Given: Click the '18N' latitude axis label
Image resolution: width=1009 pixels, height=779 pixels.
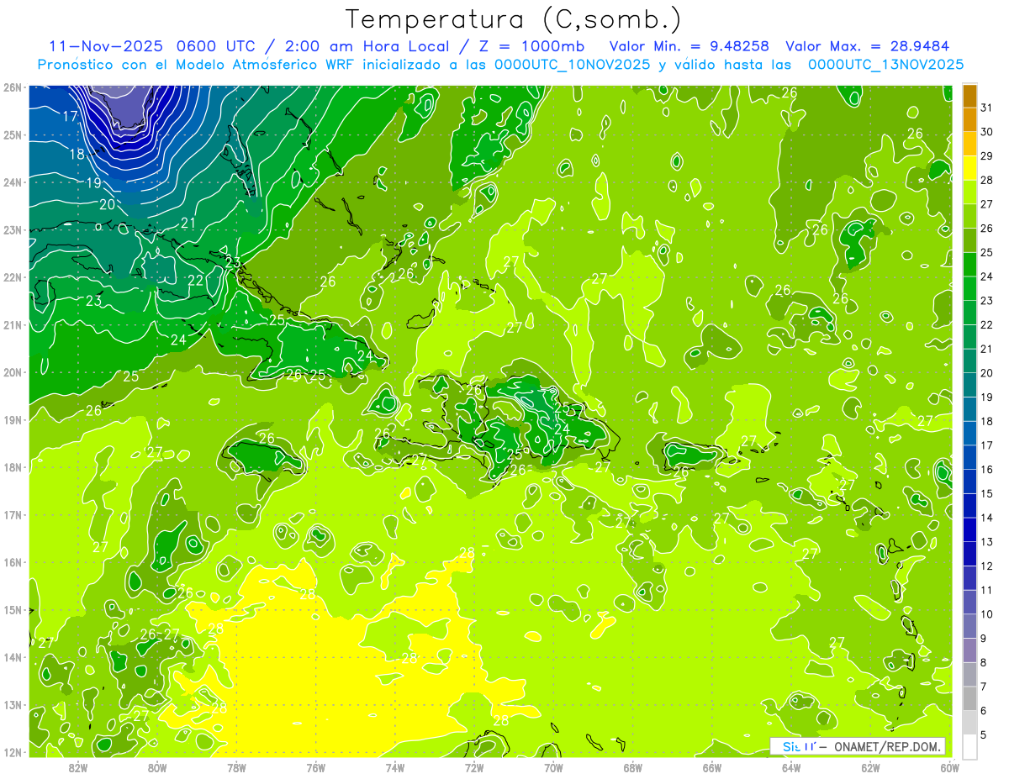Looking at the screenshot, I should click(12, 467).
